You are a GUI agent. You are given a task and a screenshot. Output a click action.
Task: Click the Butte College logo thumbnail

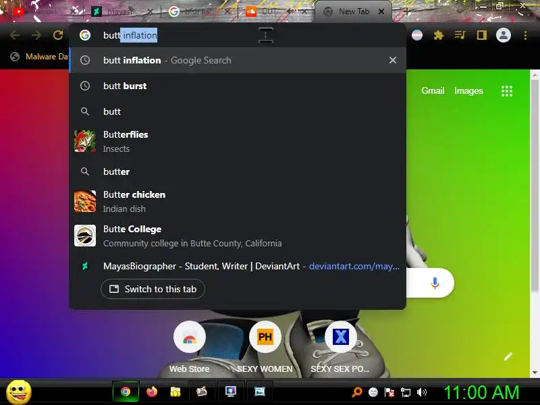85,236
